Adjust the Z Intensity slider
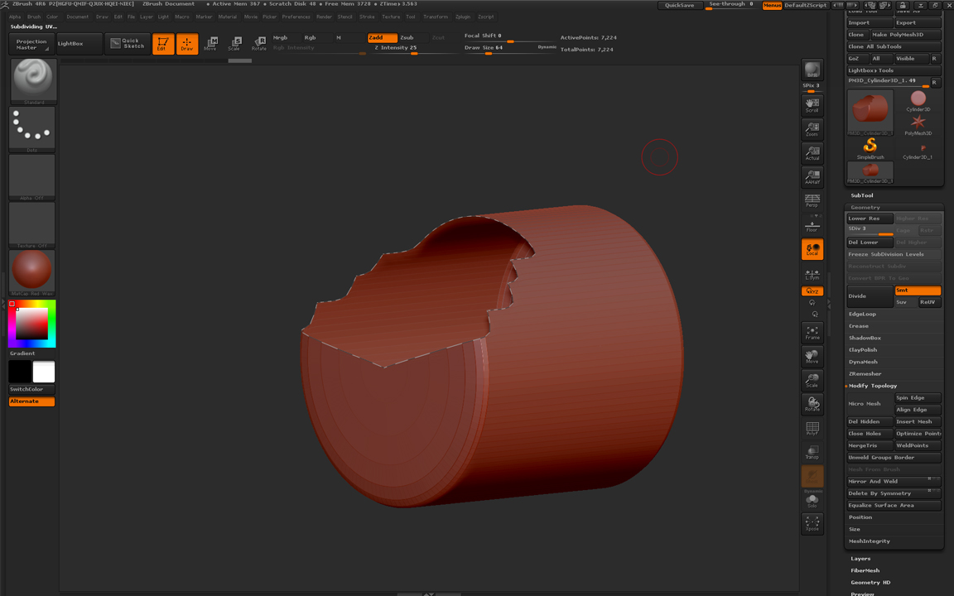Viewport: 954px width, 596px height. [x=412, y=48]
